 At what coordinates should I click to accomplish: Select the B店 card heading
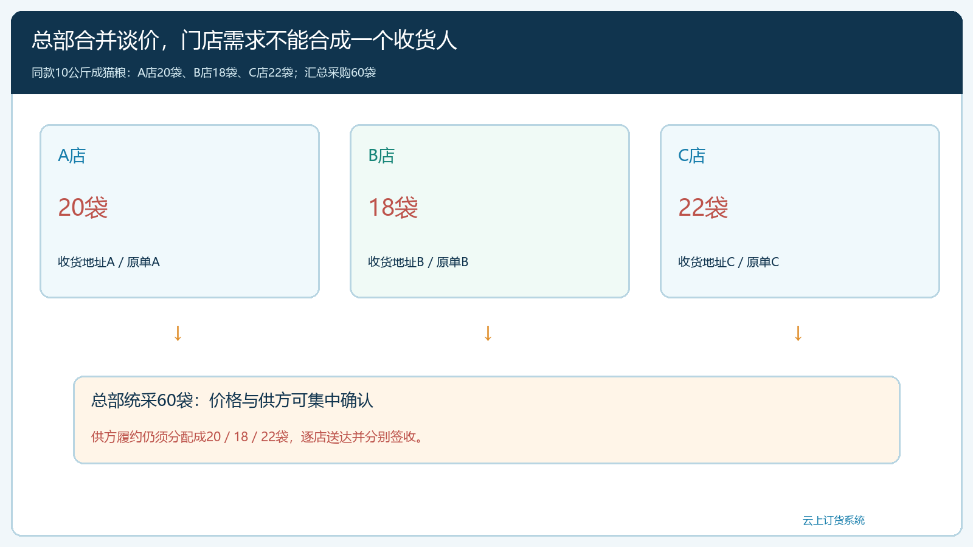(381, 156)
